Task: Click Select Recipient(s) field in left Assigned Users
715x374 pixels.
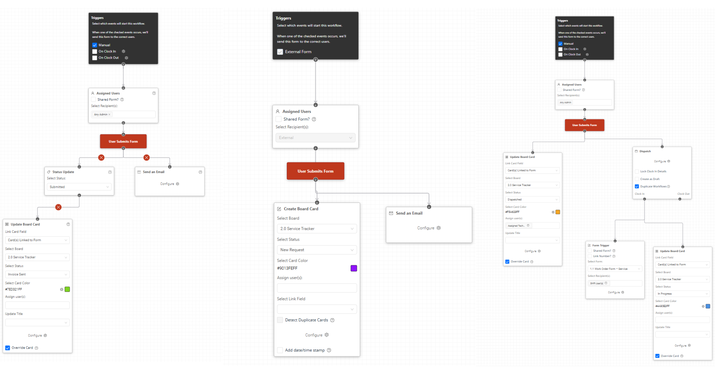Action: [123, 114]
